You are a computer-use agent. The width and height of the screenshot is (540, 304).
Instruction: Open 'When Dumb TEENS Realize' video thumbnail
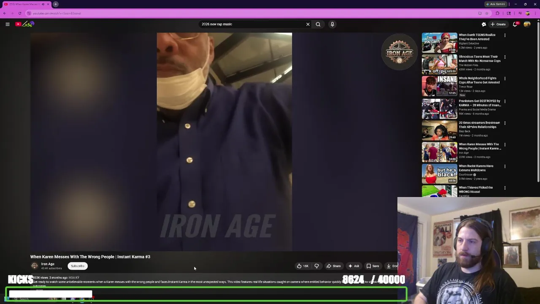439,42
